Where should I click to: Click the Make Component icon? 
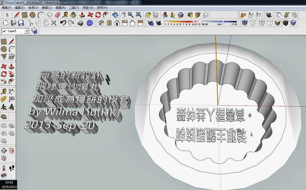[x=50, y=15]
